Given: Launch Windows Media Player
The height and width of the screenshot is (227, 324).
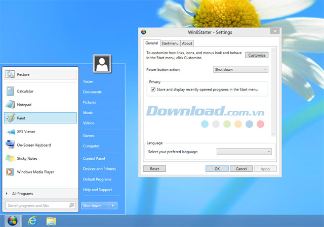Looking at the screenshot, I should click(35, 172).
